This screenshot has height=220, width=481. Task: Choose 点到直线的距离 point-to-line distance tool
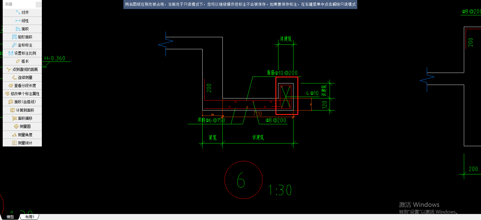pos(22,69)
